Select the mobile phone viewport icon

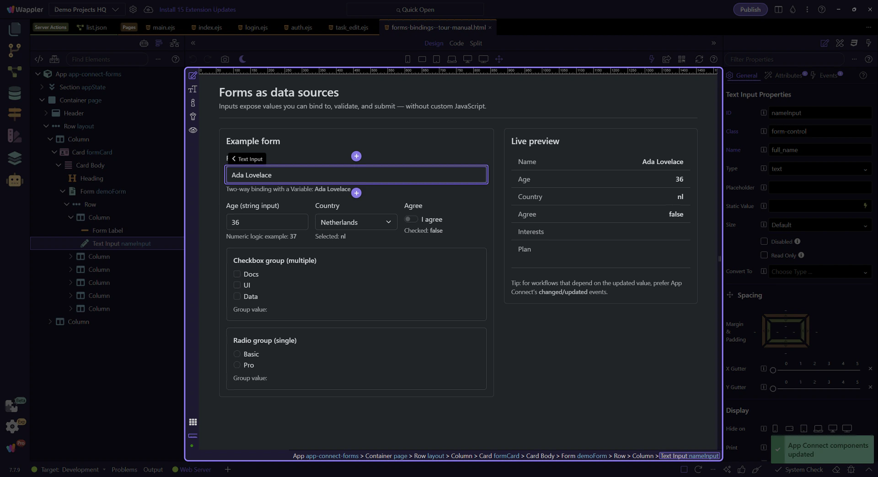[407, 59]
